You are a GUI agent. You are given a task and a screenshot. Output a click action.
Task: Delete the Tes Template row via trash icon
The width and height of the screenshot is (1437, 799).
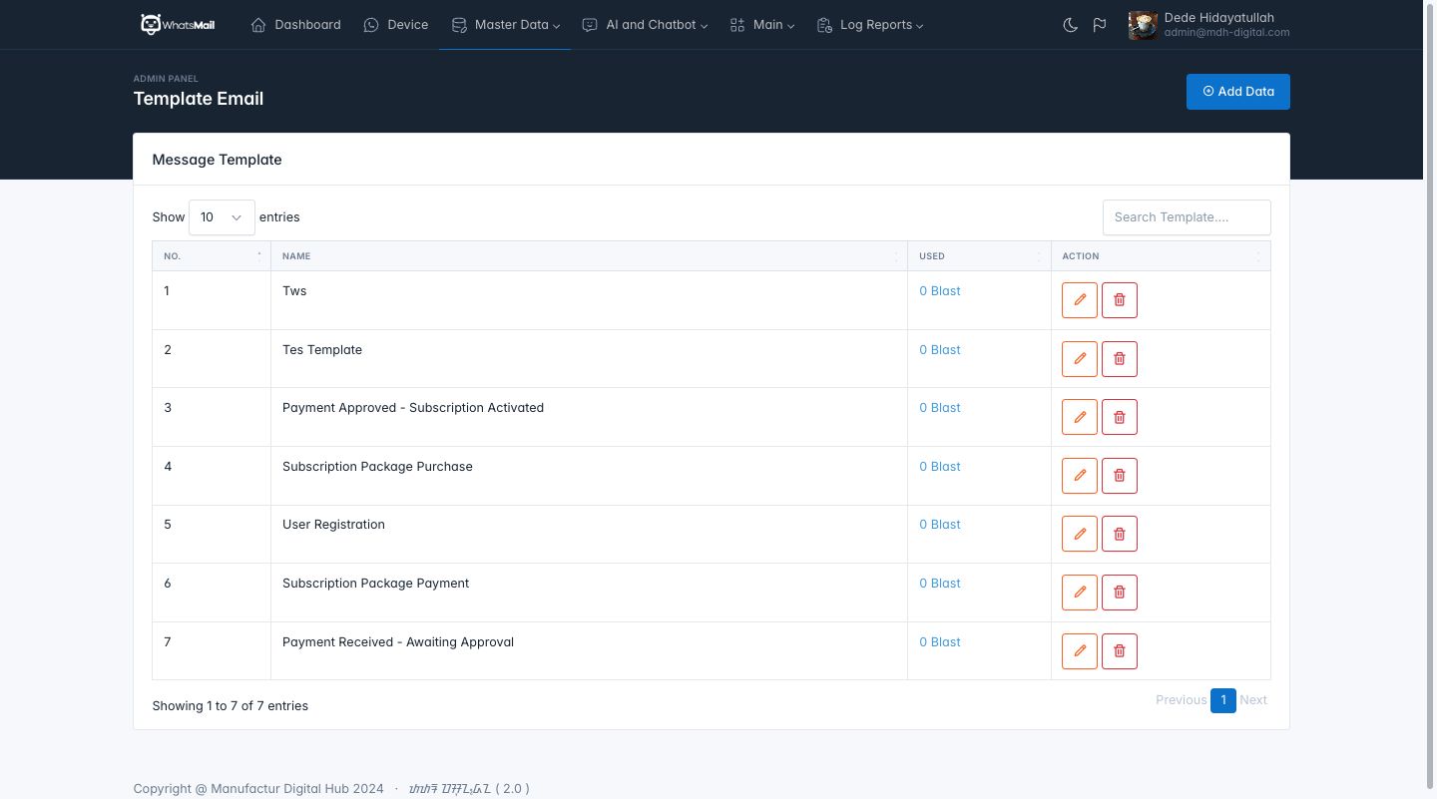click(x=1119, y=359)
